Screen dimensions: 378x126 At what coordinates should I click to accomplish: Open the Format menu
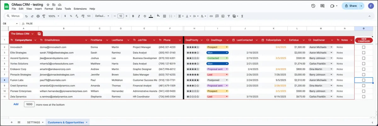[x=49, y=9]
